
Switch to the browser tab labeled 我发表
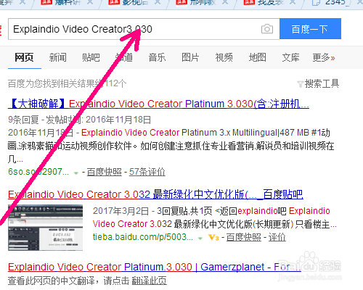tap(270, 3)
